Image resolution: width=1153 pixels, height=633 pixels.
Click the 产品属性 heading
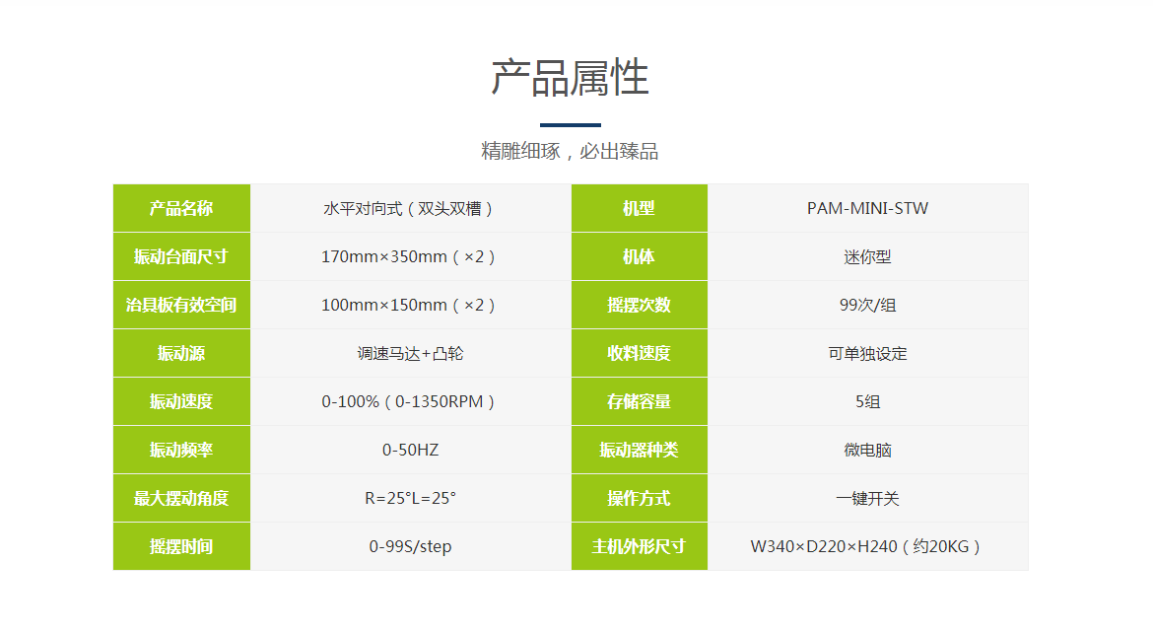click(x=570, y=78)
